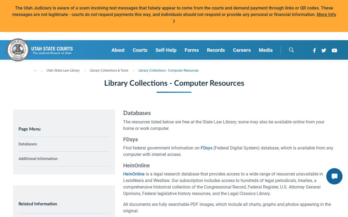This screenshot has width=348, height=217.
Task: Open the live chat bubble button
Action: [x=334, y=176]
